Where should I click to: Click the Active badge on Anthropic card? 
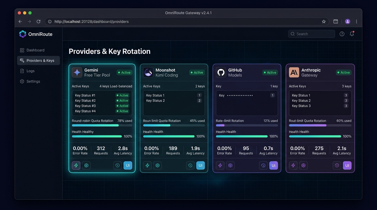[344, 72]
